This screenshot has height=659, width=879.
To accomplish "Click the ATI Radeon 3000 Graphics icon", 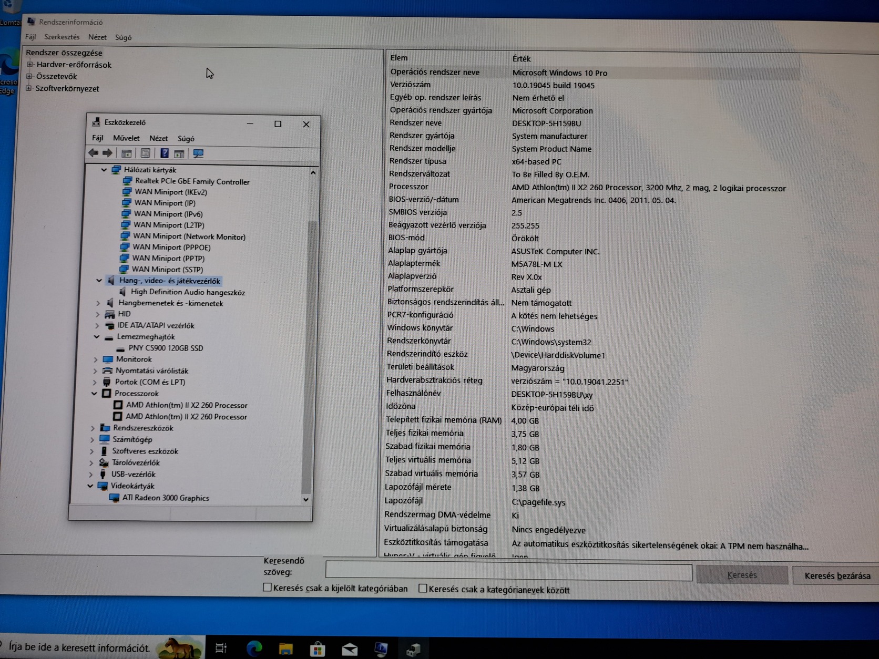I will point(114,498).
